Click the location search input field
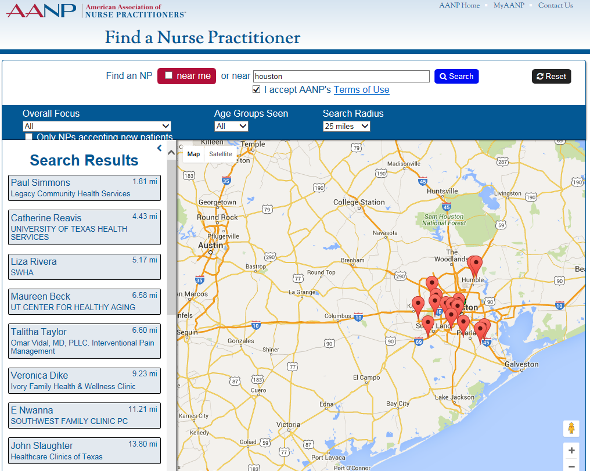This screenshot has width=590, height=471. (341, 76)
